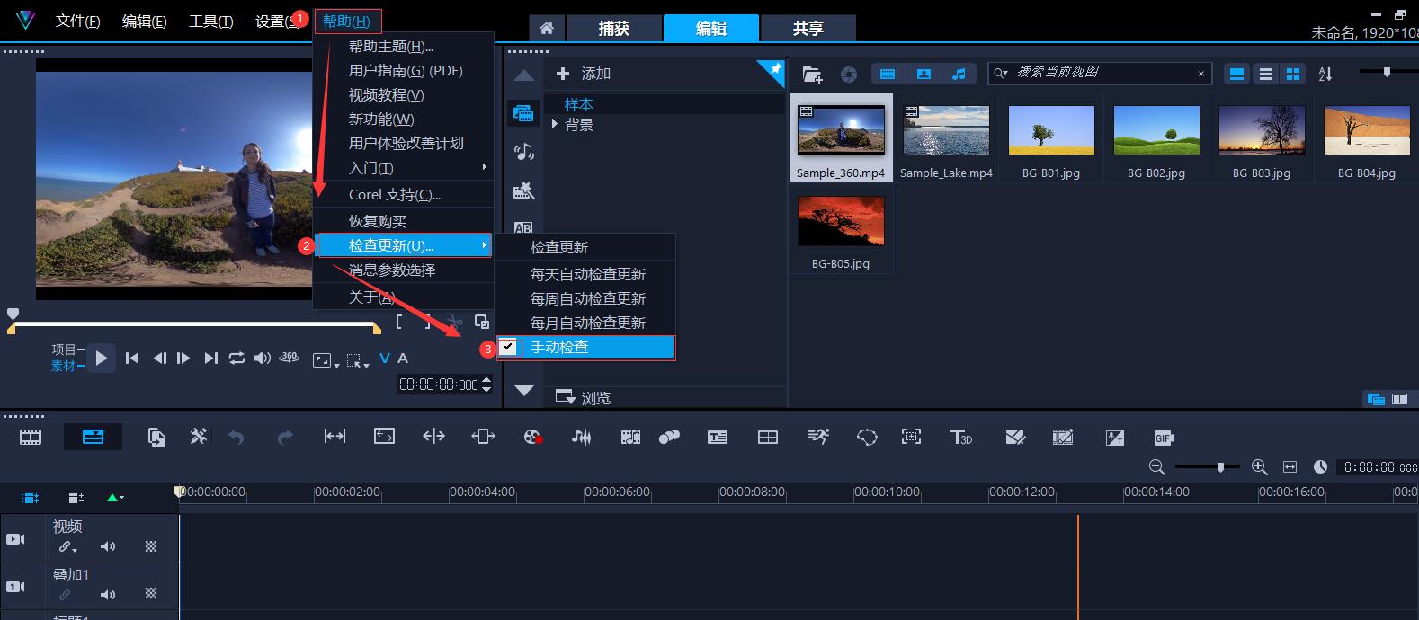
Task: Open the 编辑(E) menu
Action: [144, 21]
